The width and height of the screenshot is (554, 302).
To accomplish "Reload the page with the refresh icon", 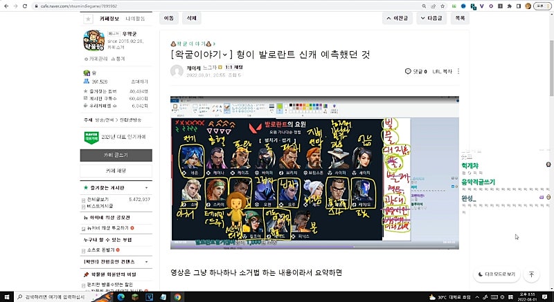I will (x=25, y=6).
